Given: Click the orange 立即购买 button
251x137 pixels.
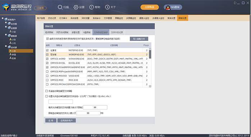Looking at the screenshot, I should click(x=150, y=7).
